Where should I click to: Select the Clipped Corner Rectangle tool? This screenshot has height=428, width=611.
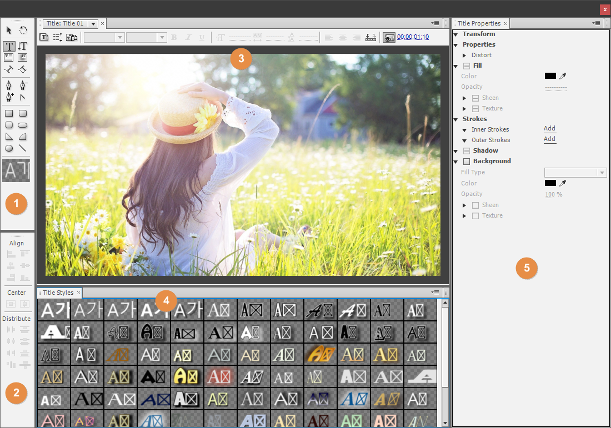9,125
